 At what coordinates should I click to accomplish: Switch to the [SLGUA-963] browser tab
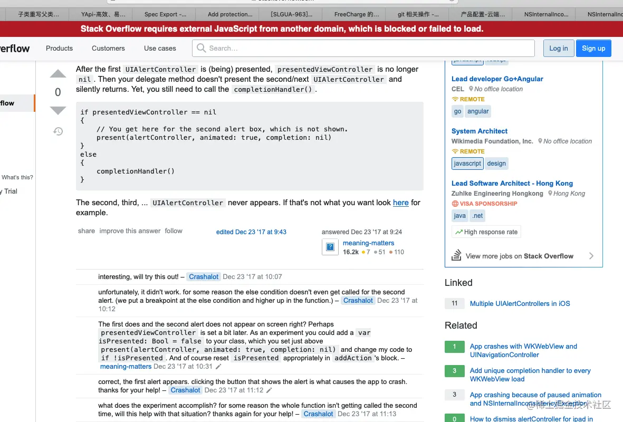point(291,14)
